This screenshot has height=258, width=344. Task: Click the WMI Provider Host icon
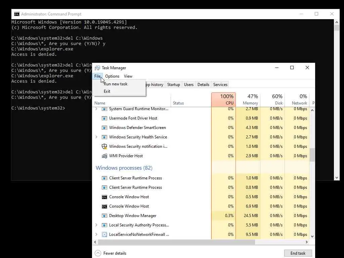point(104,156)
